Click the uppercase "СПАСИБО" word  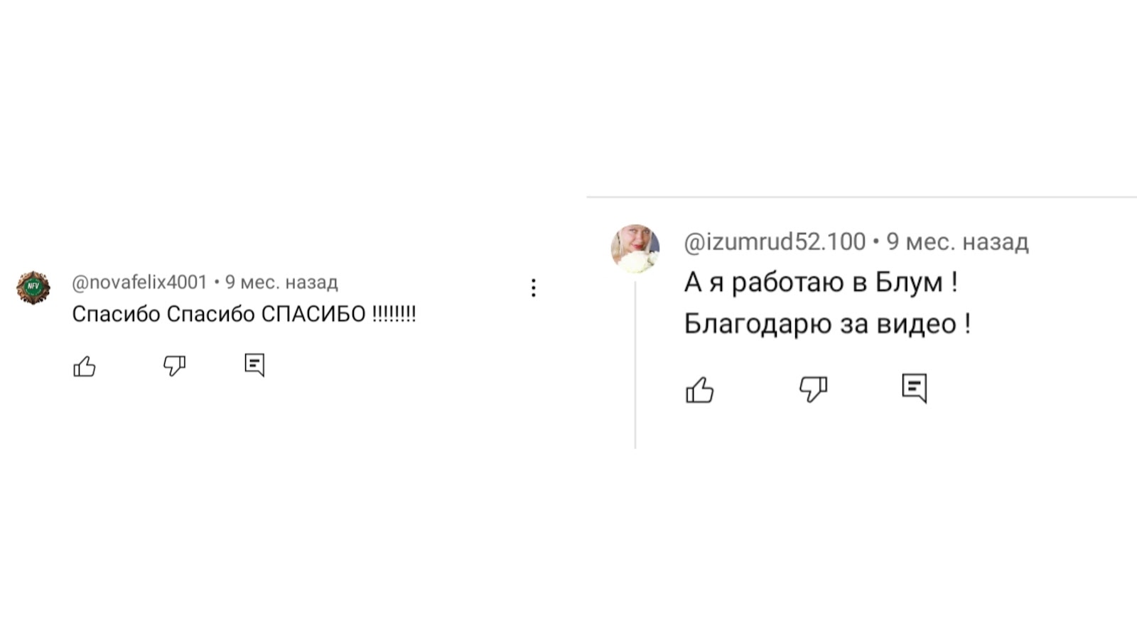point(313,314)
